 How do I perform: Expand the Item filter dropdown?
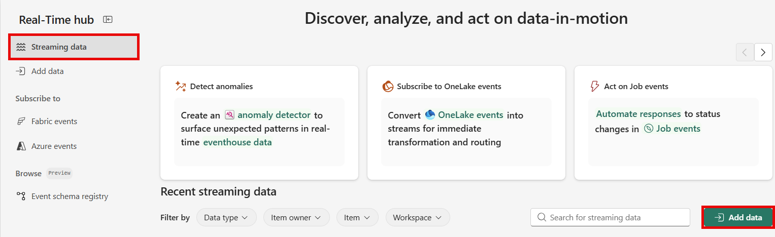coord(357,218)
